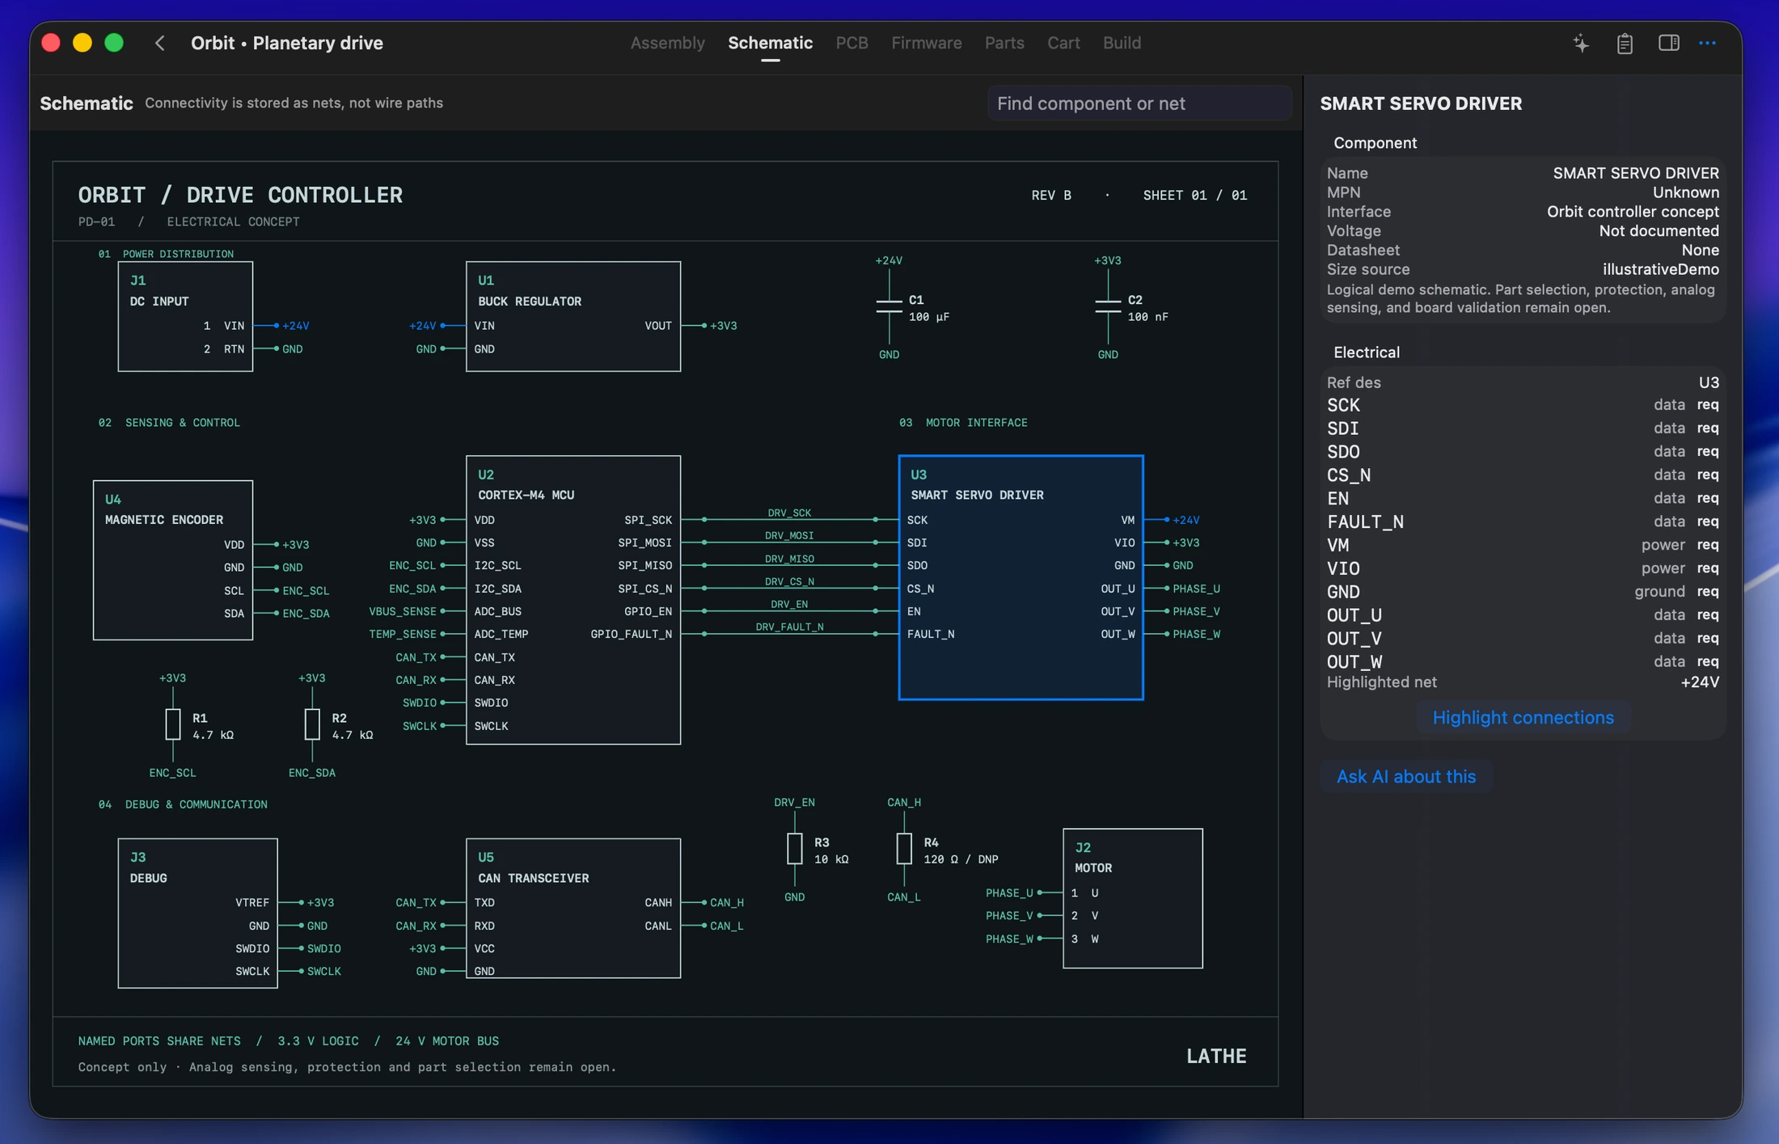Select resistor R1 4.7 kΩ symbol
The height and width of the screenshot is (1144, 1779).
pyautogui.click(x=173, y=724)
